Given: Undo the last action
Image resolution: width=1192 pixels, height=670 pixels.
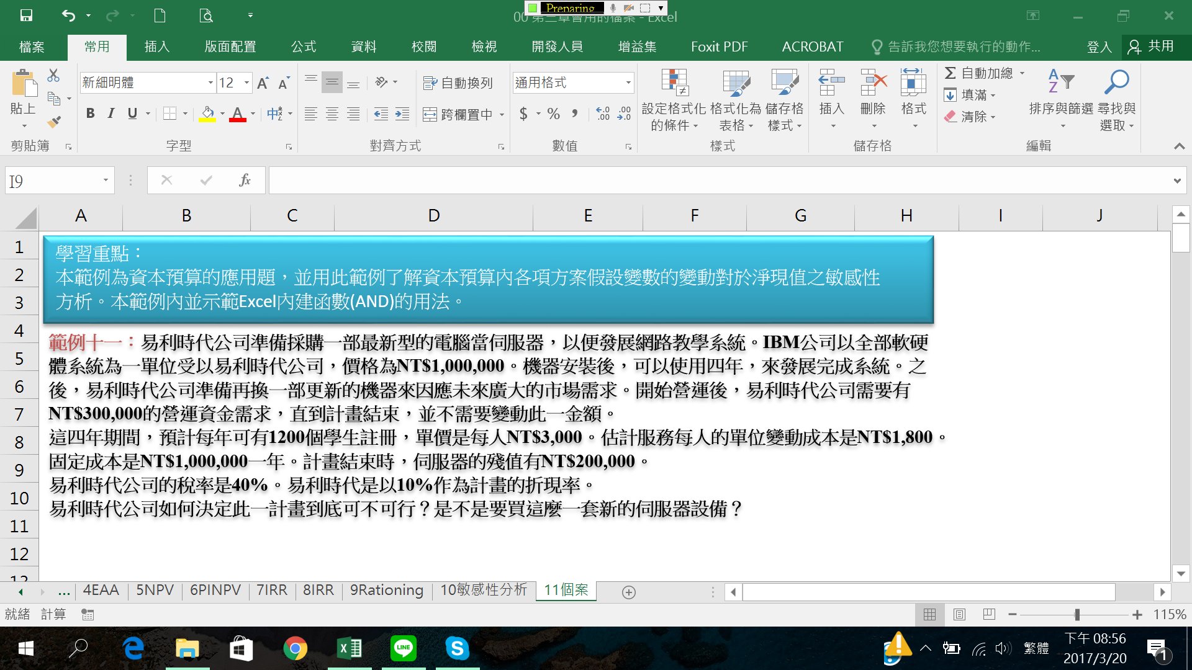Looking at the screenshot, I should pos(68,16).
